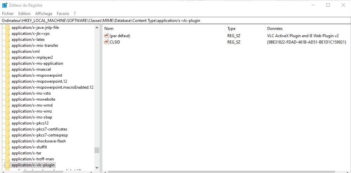The image size is (351, 173).
Task: Select the (par défaut) value name
Action: point(120,36)
